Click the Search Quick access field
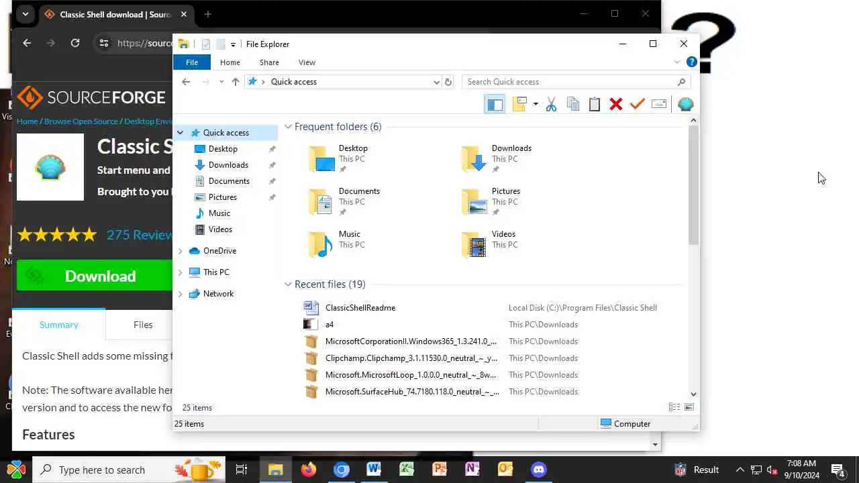The image size is (859, 483). tap(576, 82)
